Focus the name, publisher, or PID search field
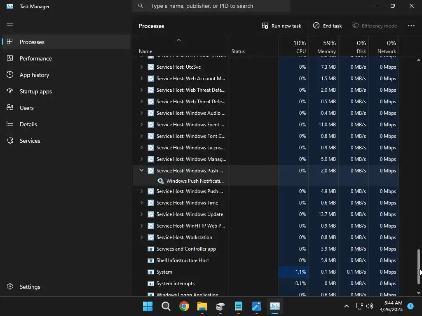Image resolution: width=422 pixels, height=316 pixels. 211,6
